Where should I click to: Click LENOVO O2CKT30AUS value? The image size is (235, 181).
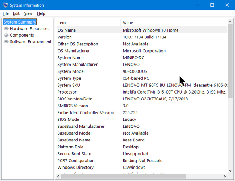click(x=156, y=99)
